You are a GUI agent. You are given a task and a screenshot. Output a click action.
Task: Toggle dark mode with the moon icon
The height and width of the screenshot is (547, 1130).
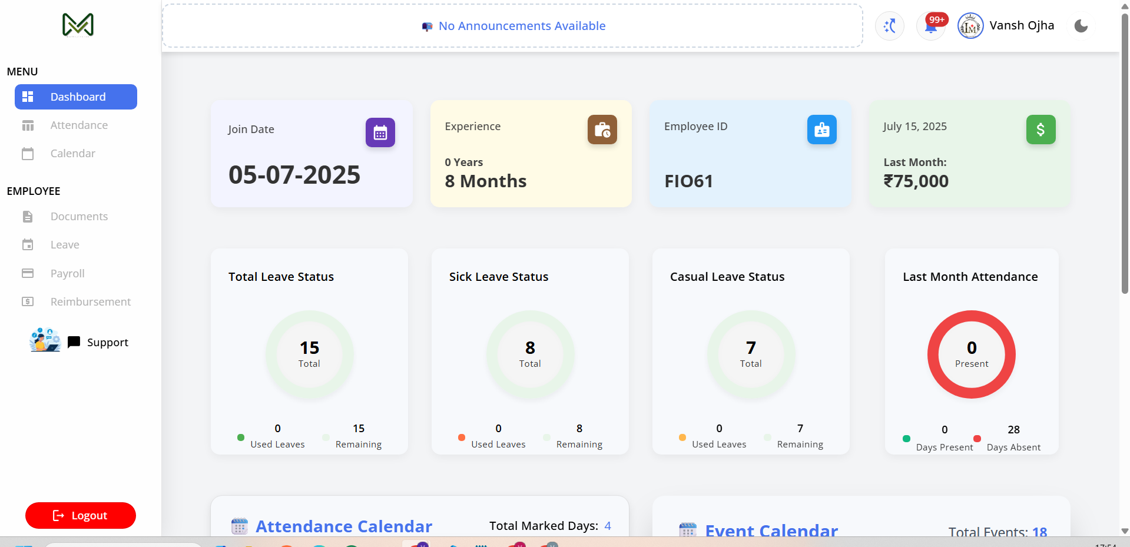click(x=1081, y=26)
